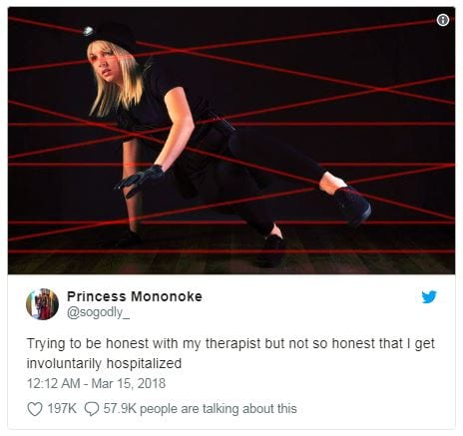Like the tweet with the heart icon
Viewport: 463px width, 436px height.
[35, 409]
